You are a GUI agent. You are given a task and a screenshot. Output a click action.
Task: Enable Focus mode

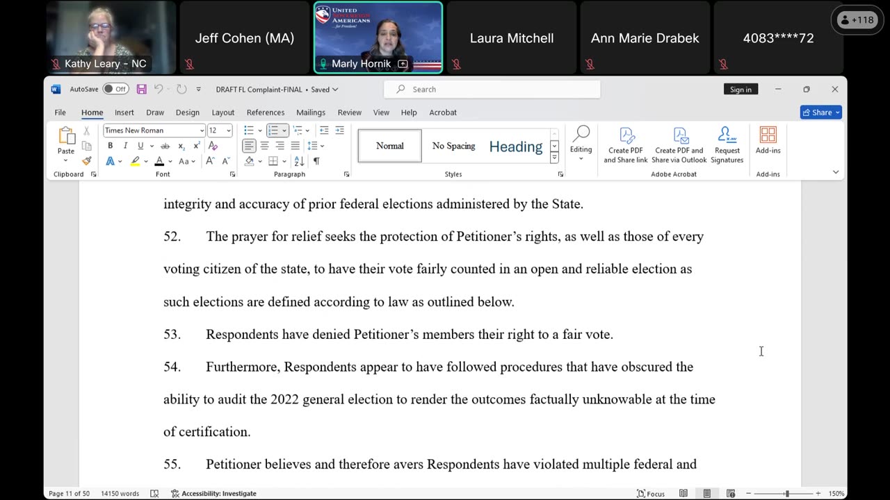[x=651, y=494]
